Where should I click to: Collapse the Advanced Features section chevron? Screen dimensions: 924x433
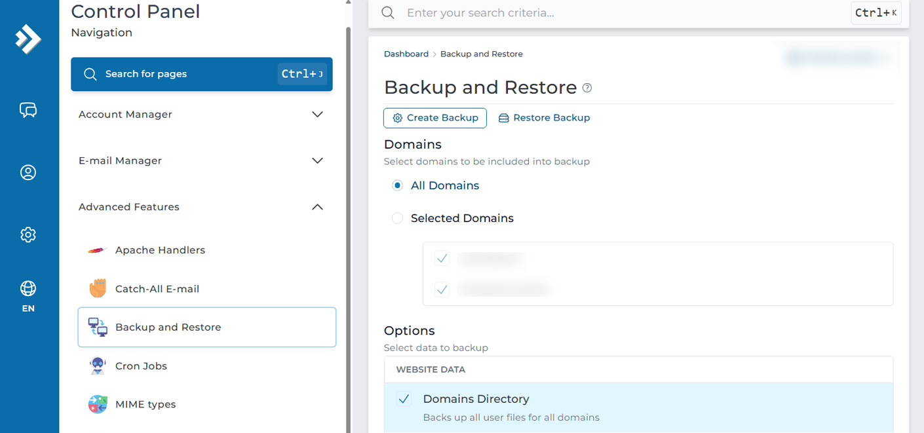318,207
